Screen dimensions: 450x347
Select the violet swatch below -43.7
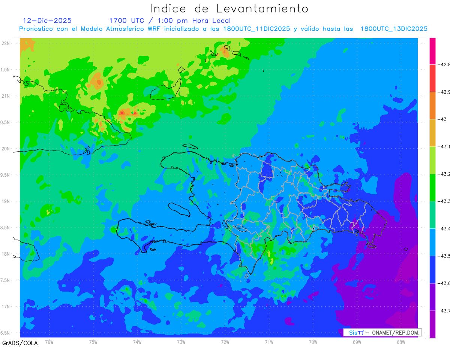pos(432,324)
